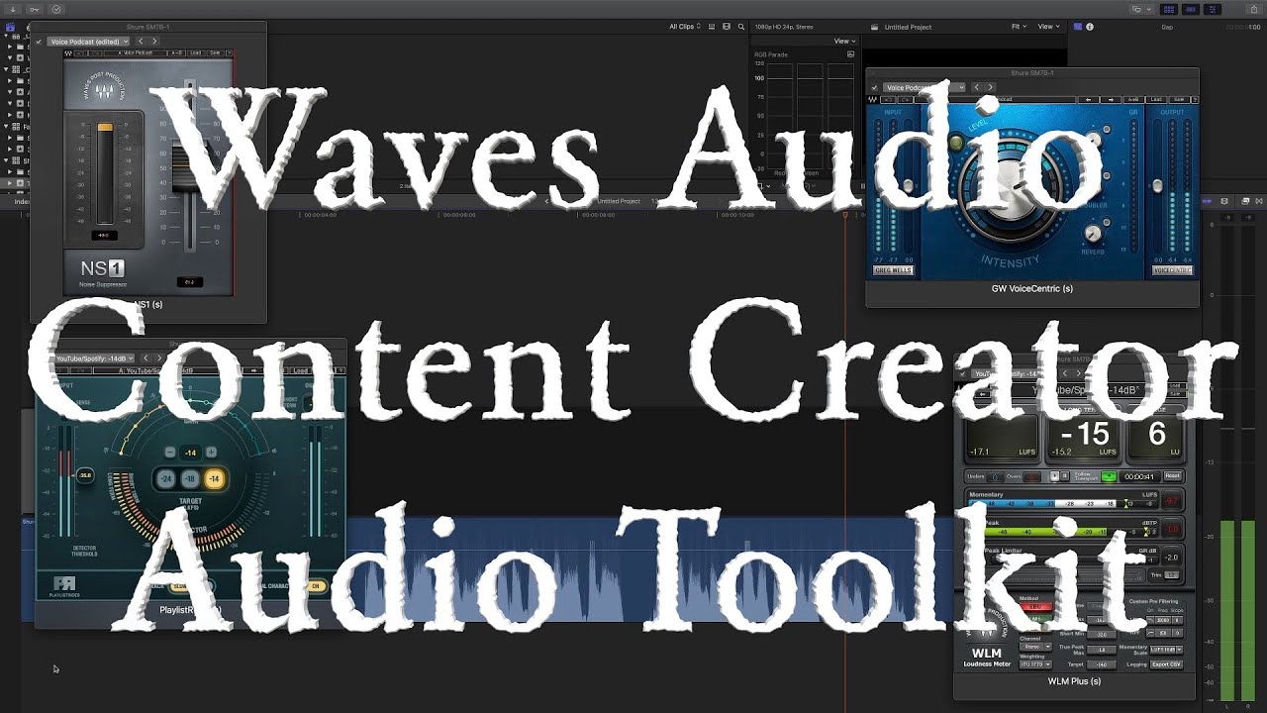
Task: Click Save in the NS1 plugin toolbar
Action: click(x=217, y=52)
